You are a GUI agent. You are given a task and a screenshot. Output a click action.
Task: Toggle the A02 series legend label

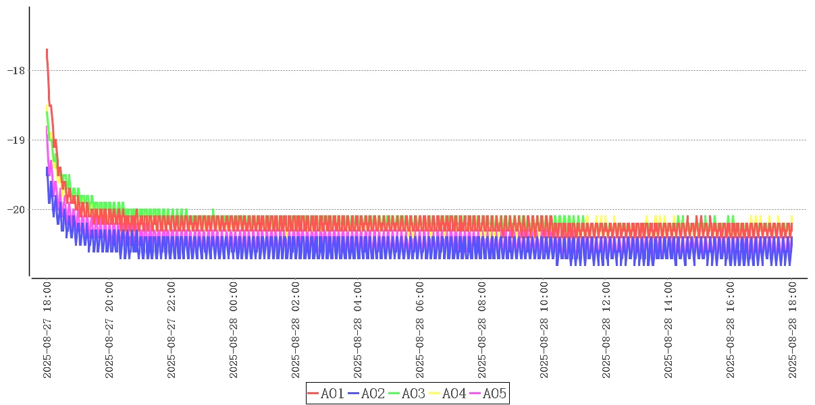coord(373,394)
